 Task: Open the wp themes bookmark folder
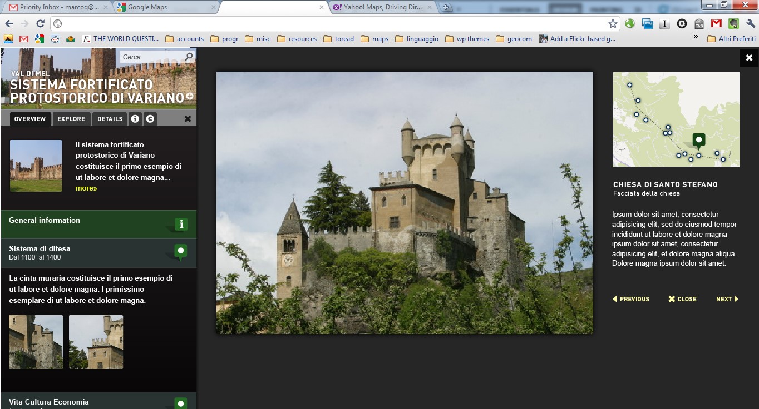[467, 39]
